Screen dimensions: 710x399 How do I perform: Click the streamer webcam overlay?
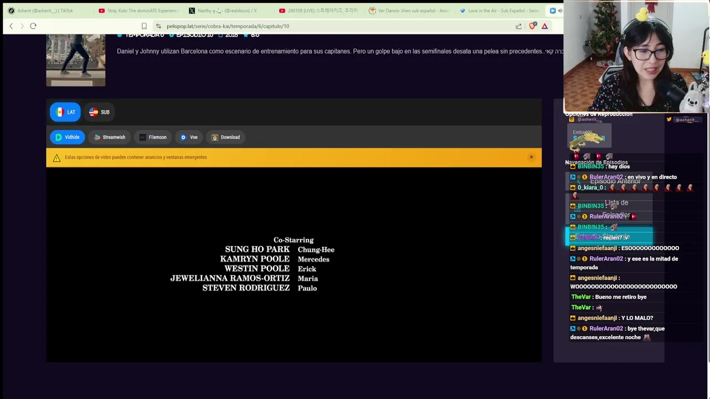point(636,57)
